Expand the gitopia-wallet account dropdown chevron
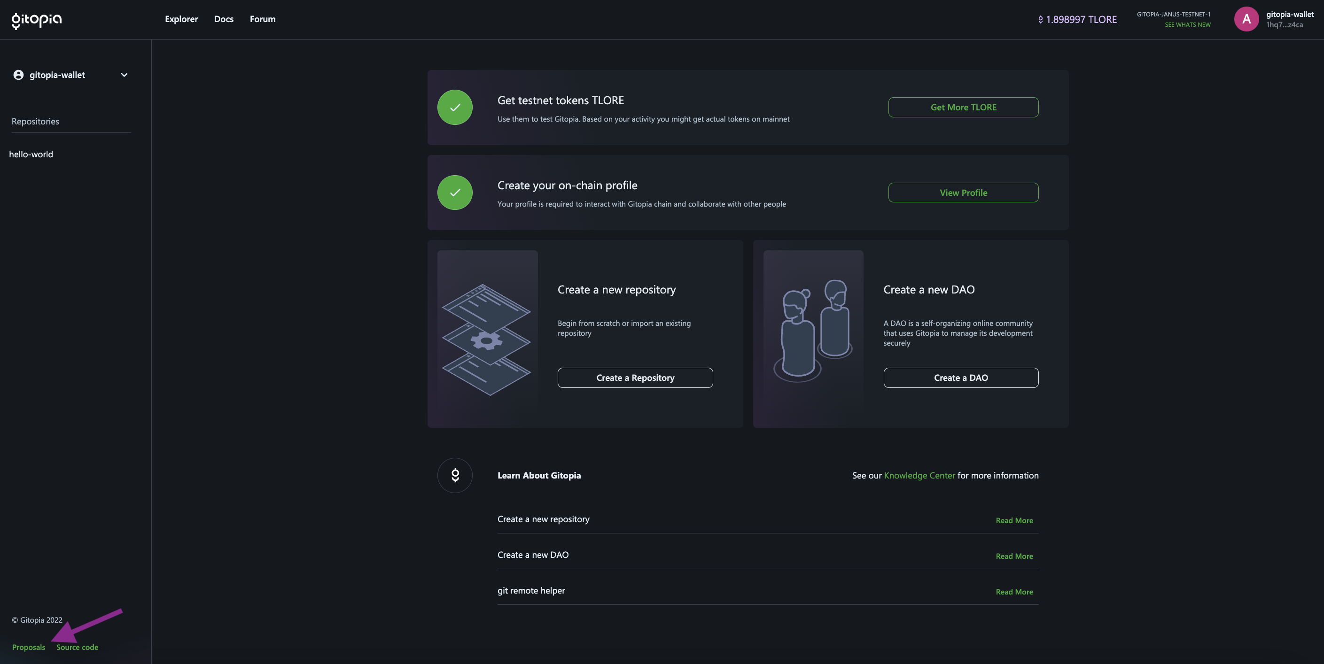The height and width of the screenshot is (664, 1324). (124, 75)
